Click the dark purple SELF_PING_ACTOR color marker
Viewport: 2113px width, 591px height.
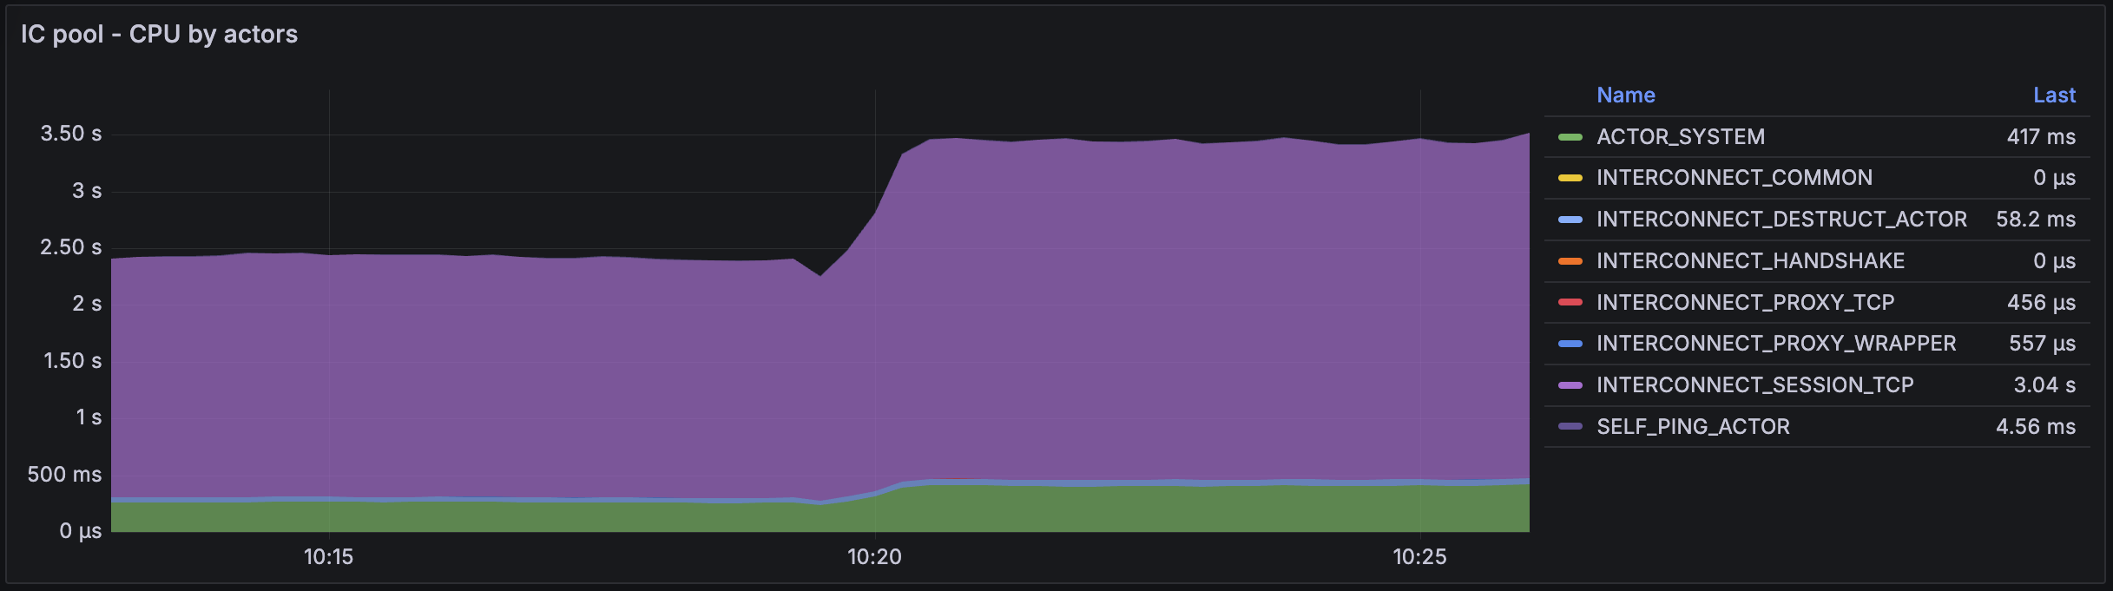coord(1570,427)
